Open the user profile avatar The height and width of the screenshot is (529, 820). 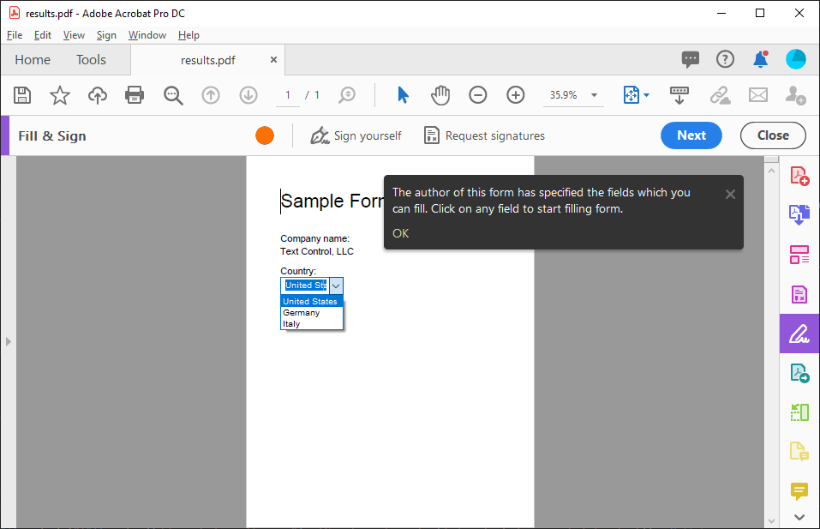(x=795, y=59)
